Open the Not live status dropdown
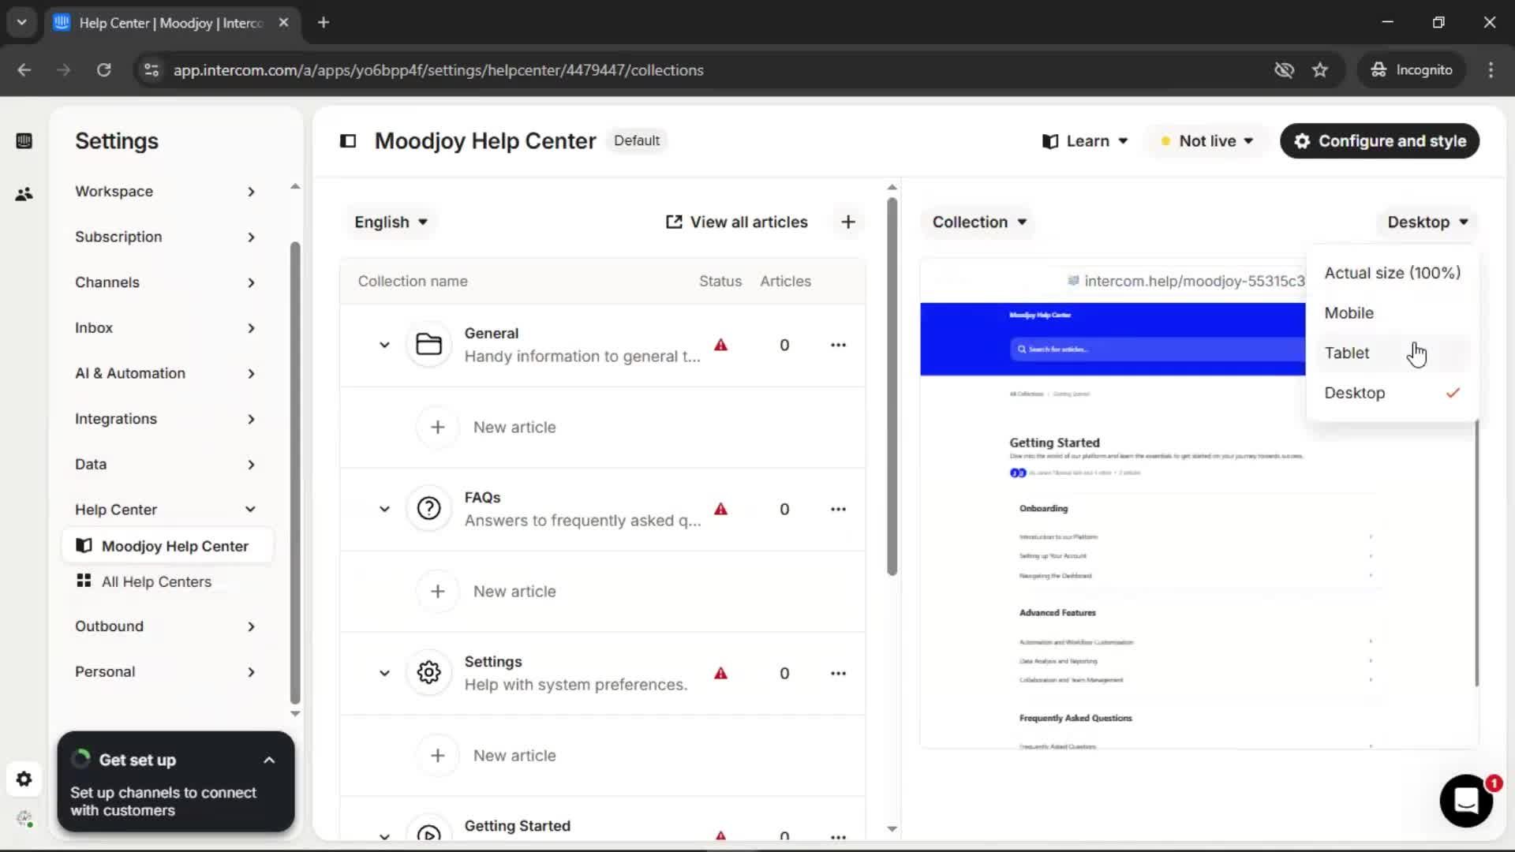 1206,141
